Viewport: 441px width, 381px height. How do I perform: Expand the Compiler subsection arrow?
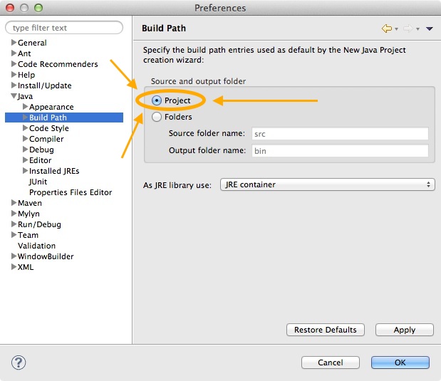click(25, 139)
